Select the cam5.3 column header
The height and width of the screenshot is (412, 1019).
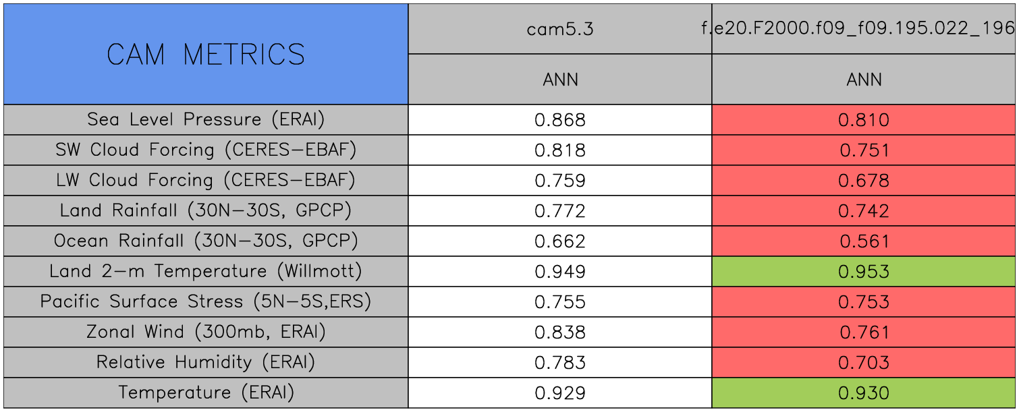tap(560, 29)
